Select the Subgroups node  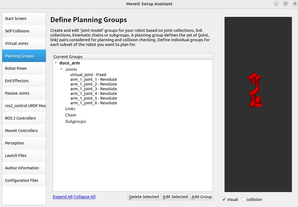coord(76,121)
